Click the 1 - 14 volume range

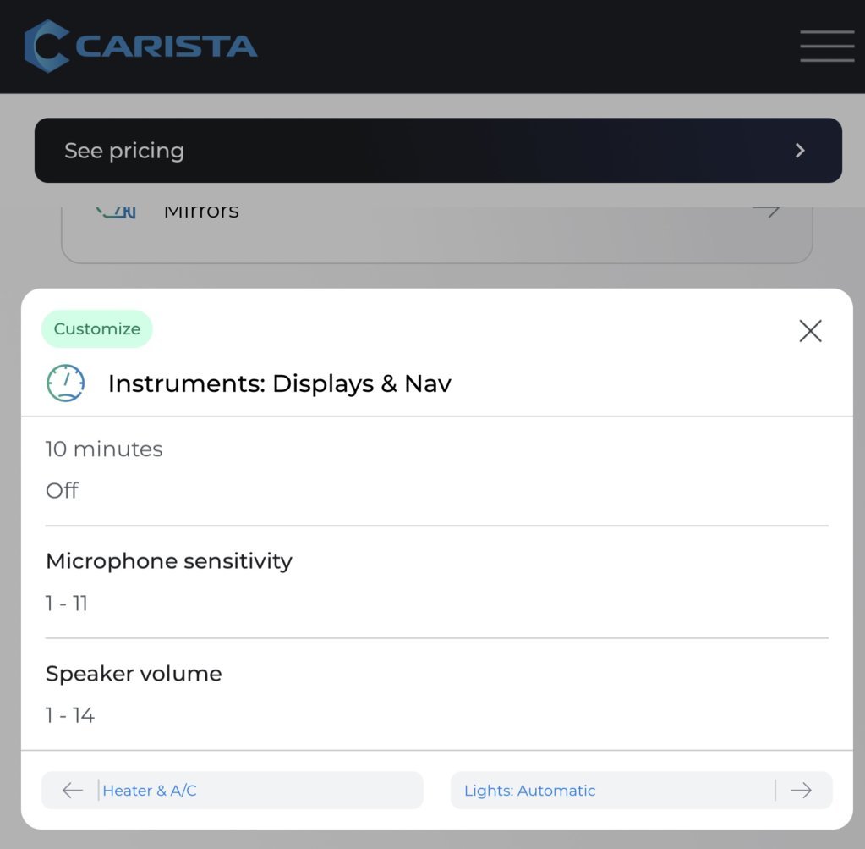click(x=70, y=715)
